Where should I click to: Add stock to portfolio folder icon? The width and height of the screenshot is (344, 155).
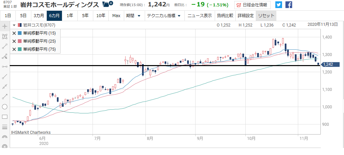pos(108,4)
